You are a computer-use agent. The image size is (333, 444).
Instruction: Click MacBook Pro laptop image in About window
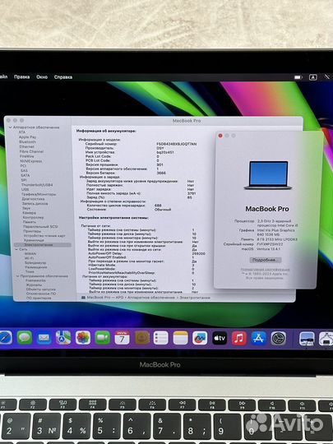click(268, 175)
